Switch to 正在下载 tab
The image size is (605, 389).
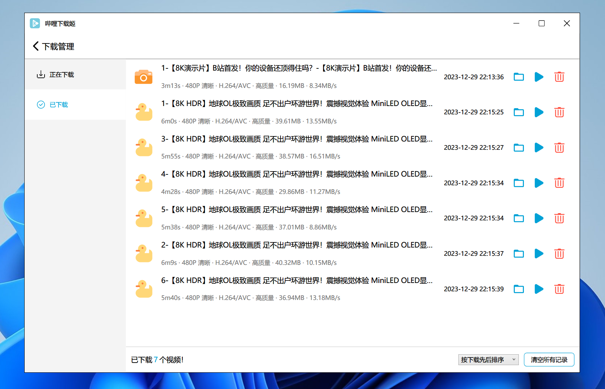click(x=75, y=75)
